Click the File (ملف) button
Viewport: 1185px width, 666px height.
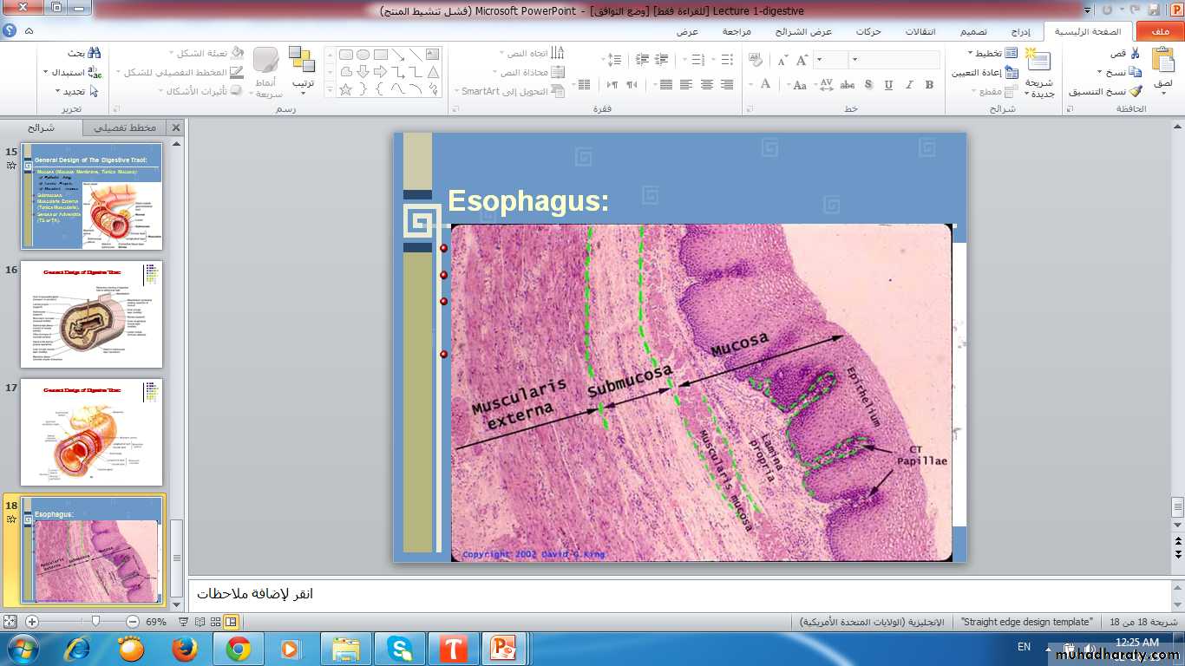(x=1160, y=32)
